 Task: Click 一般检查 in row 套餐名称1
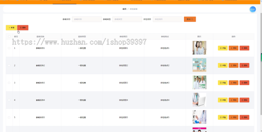click(x=82, y=48)
